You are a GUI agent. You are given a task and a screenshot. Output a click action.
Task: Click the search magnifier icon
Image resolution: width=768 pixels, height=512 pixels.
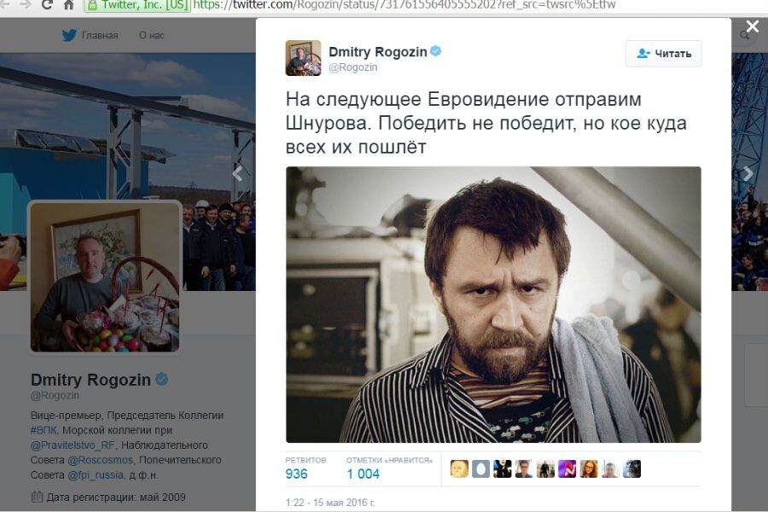tap(744, 35)
